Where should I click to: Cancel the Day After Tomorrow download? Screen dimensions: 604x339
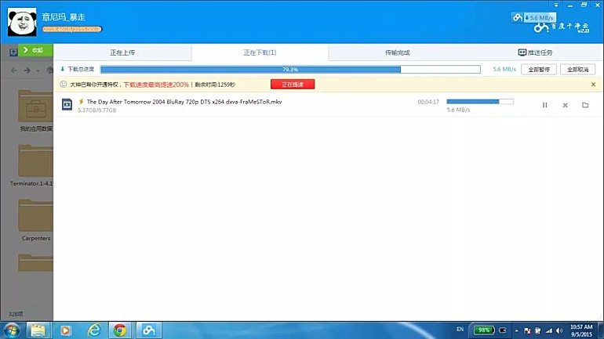point(565,105)
